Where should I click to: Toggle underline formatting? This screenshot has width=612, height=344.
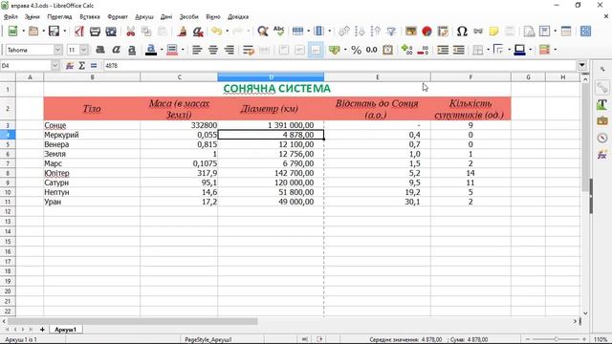[132, 50]
